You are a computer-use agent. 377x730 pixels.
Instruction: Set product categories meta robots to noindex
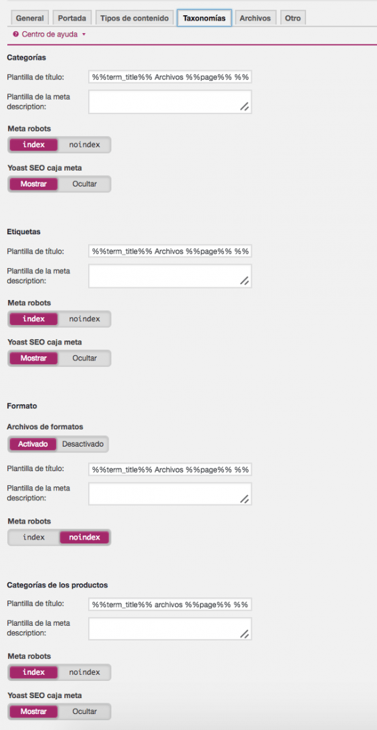(84, 672)
